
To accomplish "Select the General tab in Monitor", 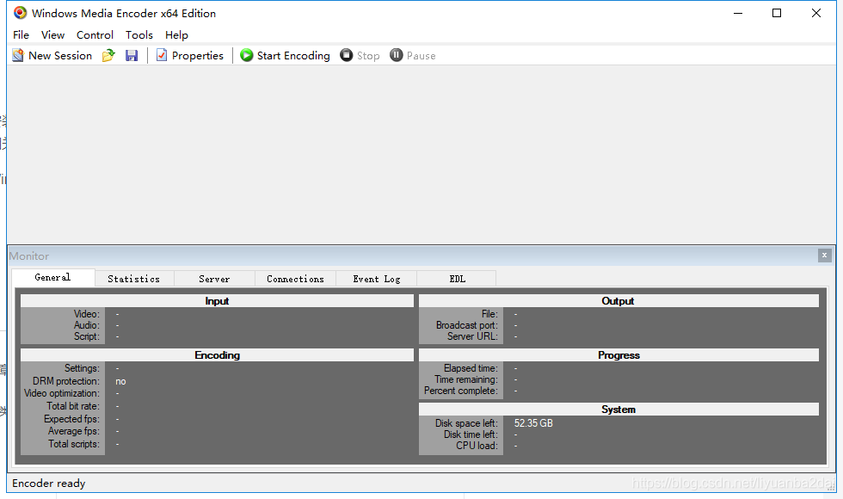I will pyautogui.click(x=52, y=277).
